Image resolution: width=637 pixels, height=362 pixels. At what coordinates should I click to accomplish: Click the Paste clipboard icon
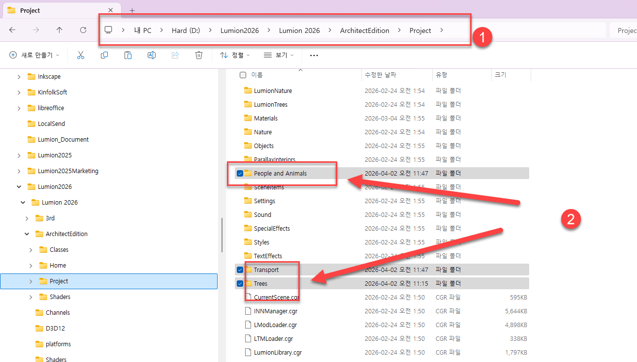pyautogui.click(x=128, y=55)
